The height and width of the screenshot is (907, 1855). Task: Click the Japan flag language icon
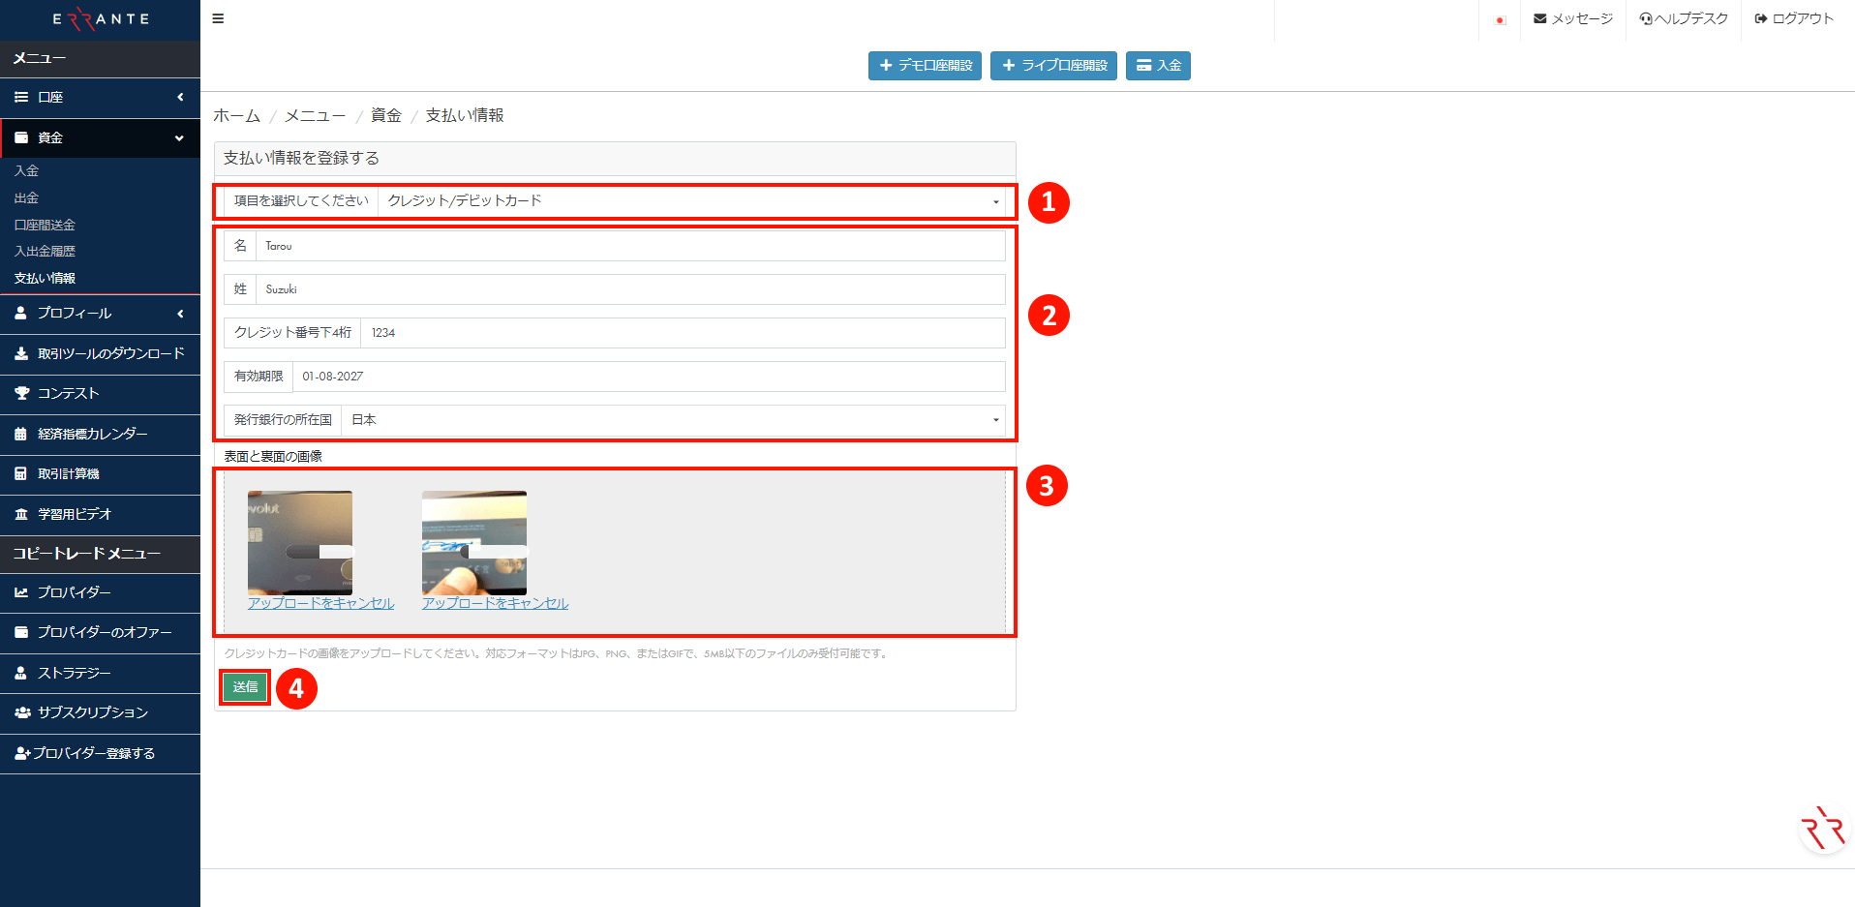(x=1500, y=19)
